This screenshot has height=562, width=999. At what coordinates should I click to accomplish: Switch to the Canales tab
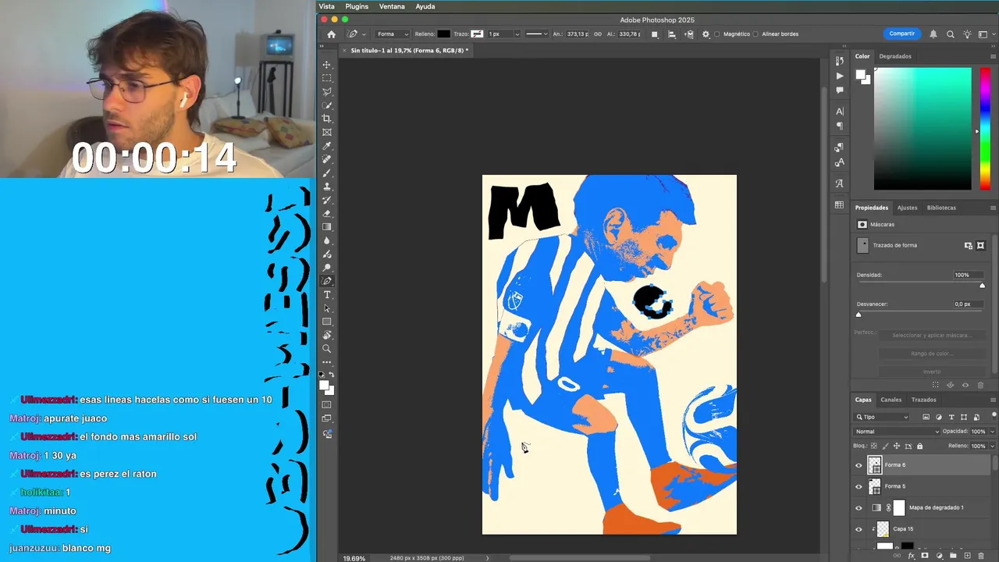pos(891,400)
